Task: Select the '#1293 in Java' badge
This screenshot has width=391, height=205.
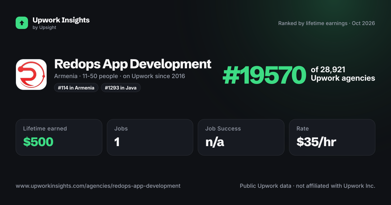Action: point(121,88)
